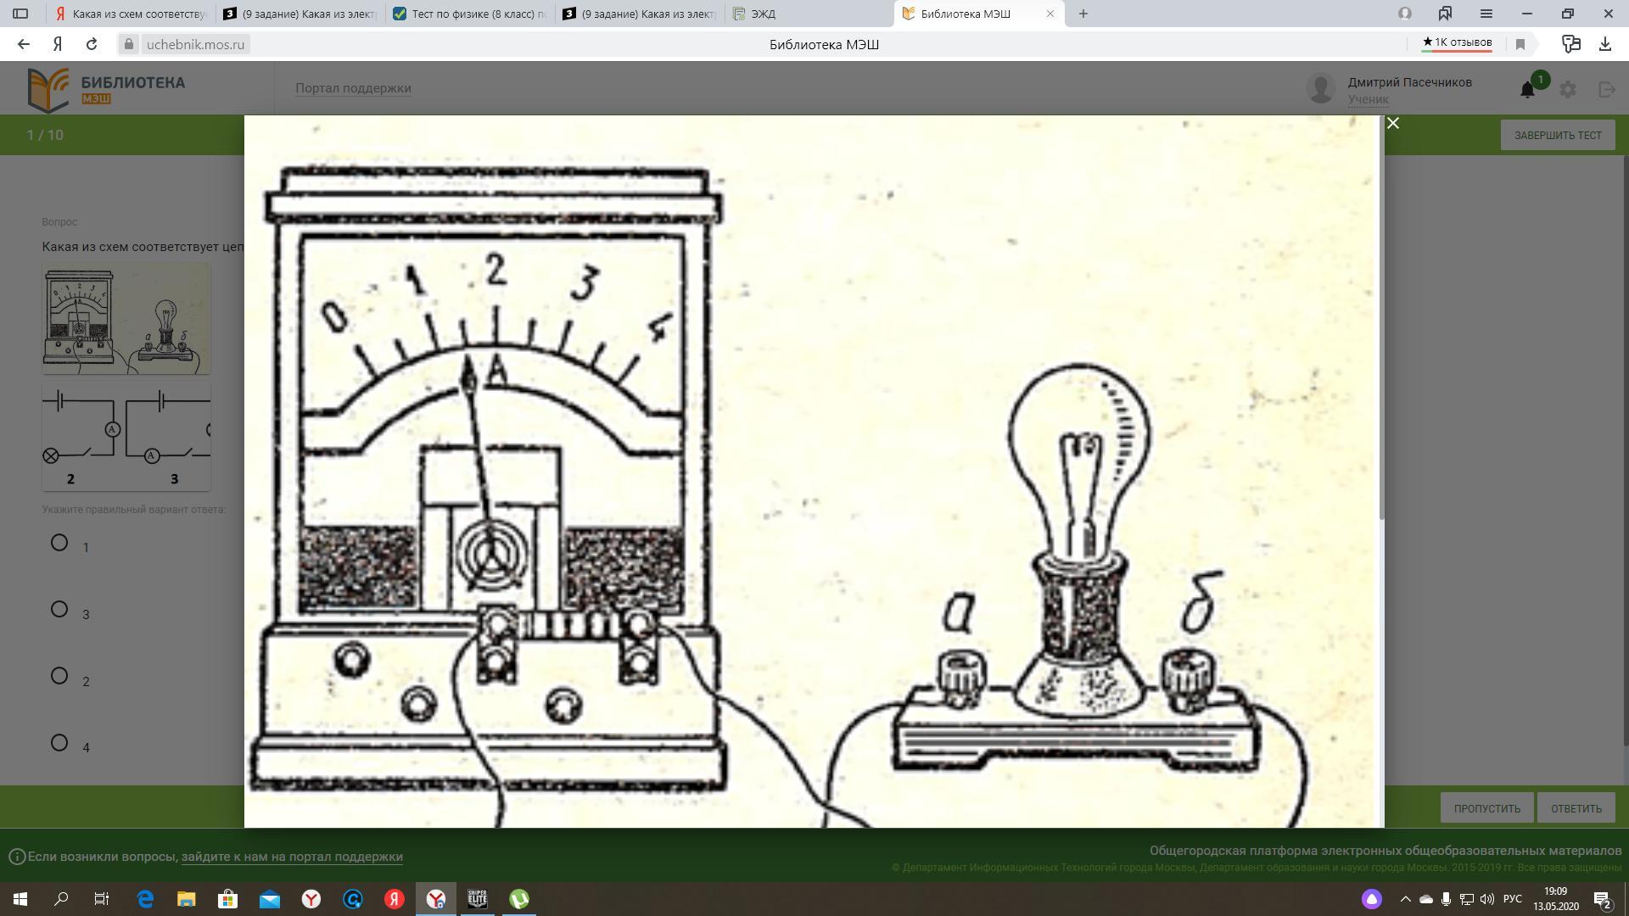The image size is (1629, 916).
Task: Select answer option 1 radio button
Action: click(59, 543)
